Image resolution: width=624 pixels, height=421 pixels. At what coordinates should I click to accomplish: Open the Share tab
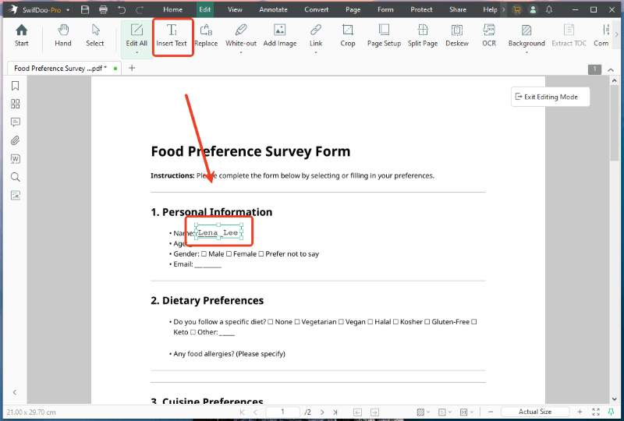[x=458, y=9]
